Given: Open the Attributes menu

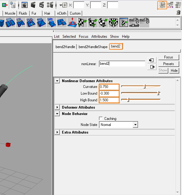Looking at the screenshot, I should point(99,37).
